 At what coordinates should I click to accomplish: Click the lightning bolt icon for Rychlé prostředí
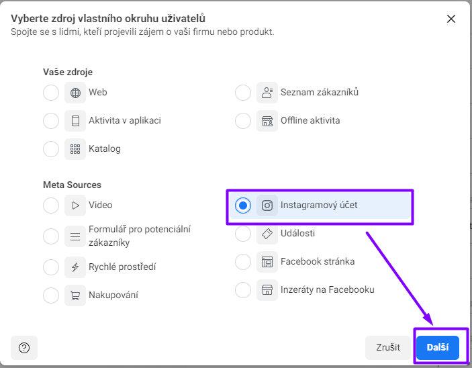pyautogui.click(x=75, y=267)
